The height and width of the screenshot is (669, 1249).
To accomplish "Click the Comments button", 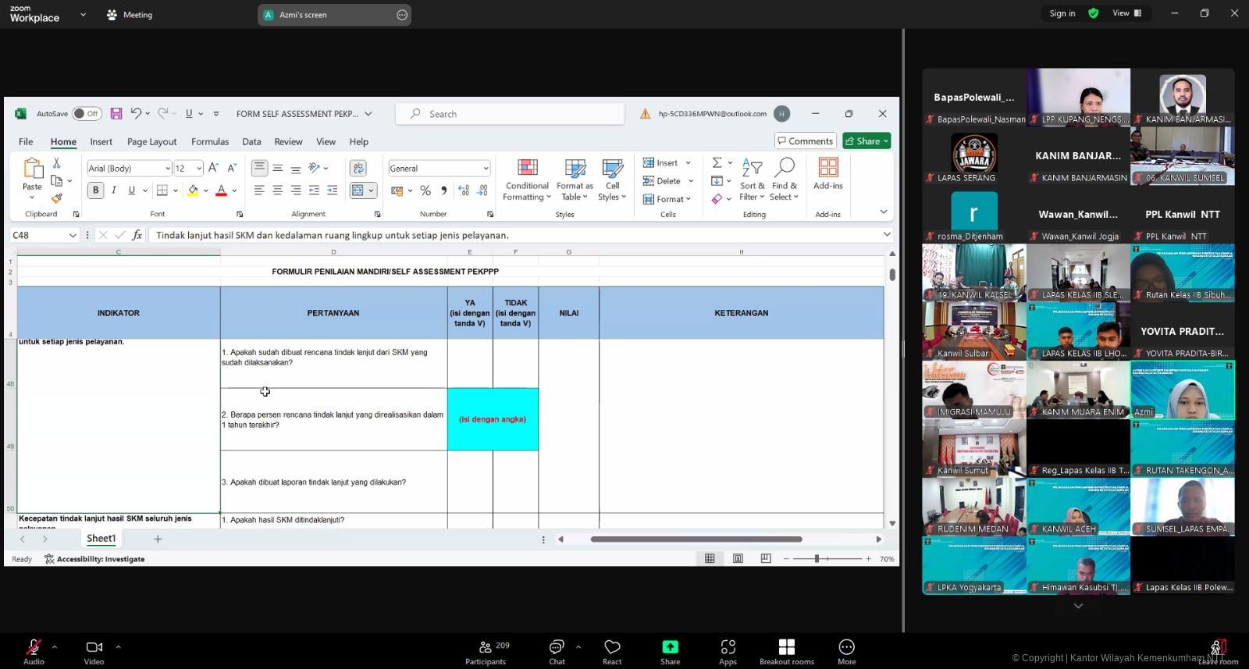I will (805, 141).
